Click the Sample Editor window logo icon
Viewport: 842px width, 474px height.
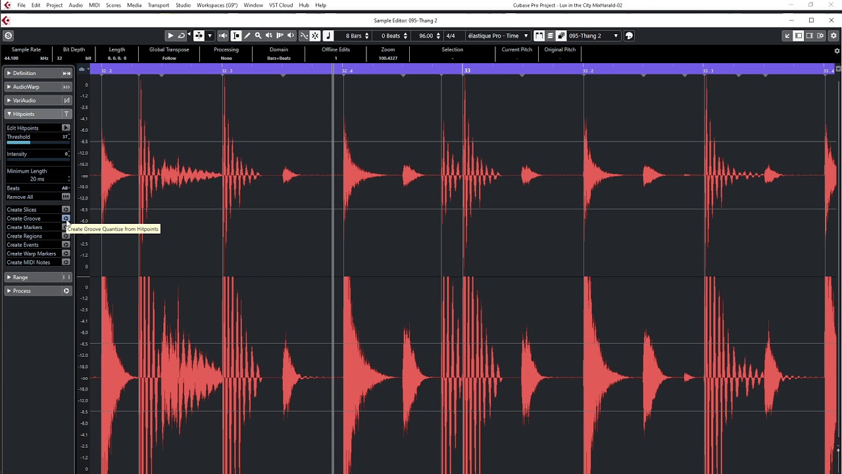(x=6, y=20)
